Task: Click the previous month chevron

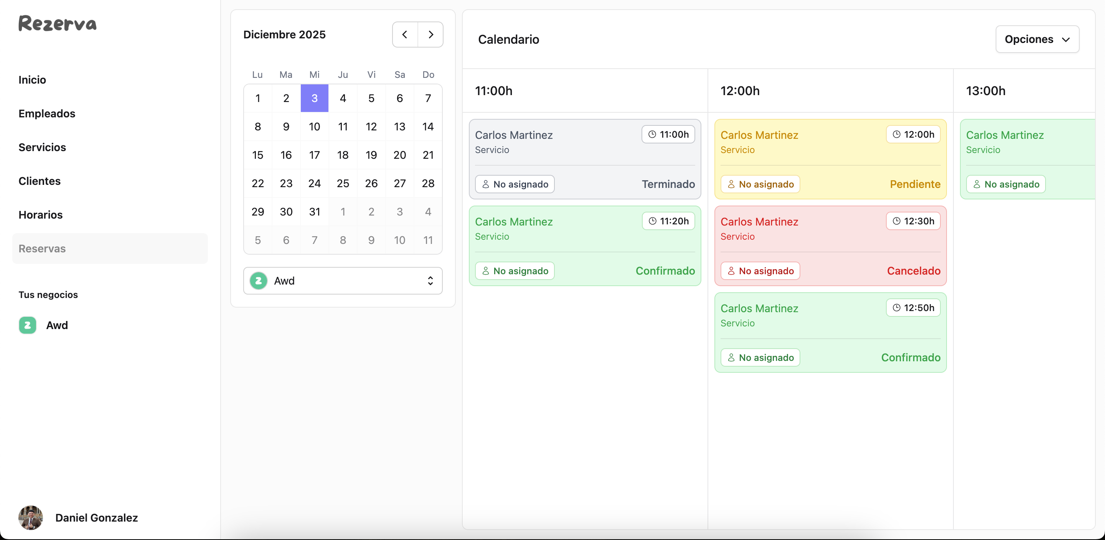Action: coord(404,34)
